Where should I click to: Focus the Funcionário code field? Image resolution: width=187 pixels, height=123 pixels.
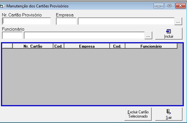tap(12, 35)
